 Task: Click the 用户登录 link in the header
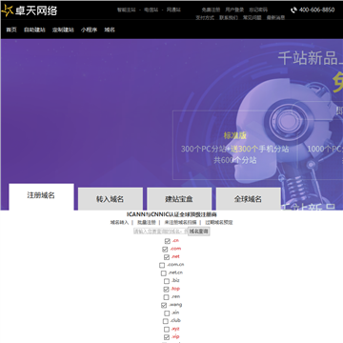234,10
